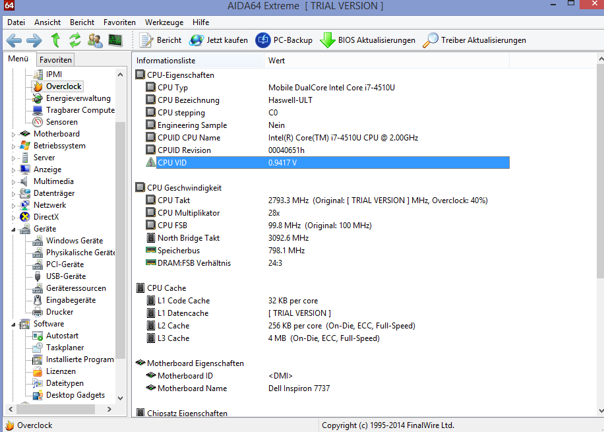This screenshot has height=432, width=604.
Task: Open the users management toolbar icon
Action: (95, 40)
